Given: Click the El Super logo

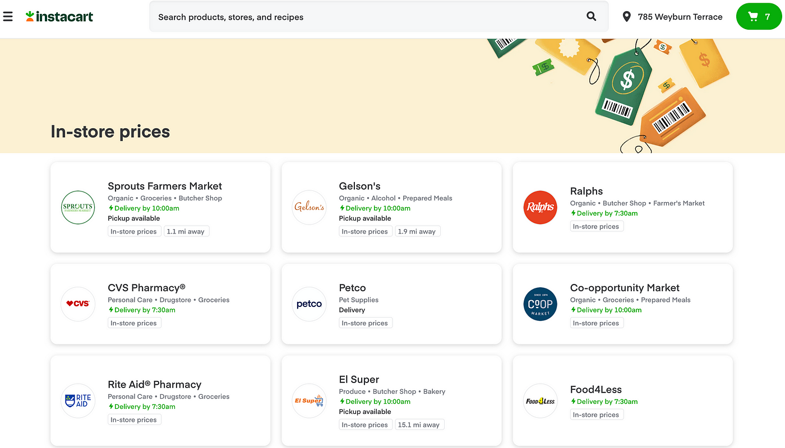Looking at the screenshot, I should (x=309, y=400).
